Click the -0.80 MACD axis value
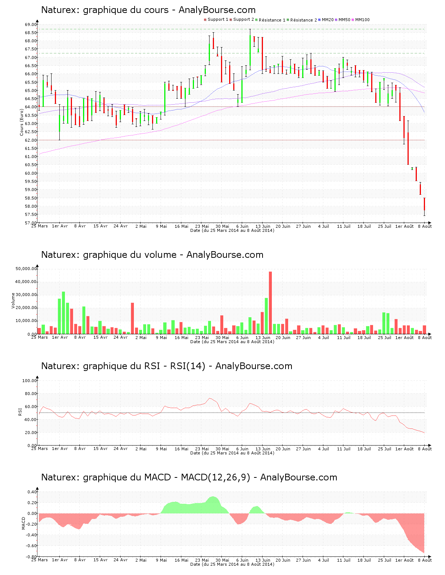This screenshot has height=575, width=445. (x=31, y=557)
